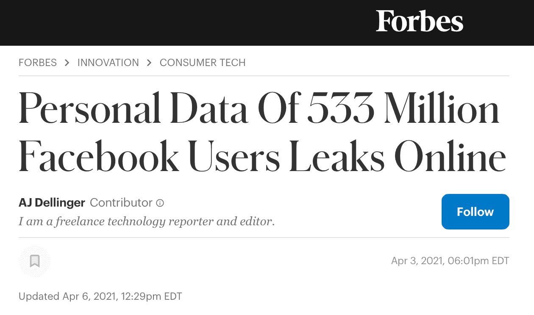
Task: Click the Apr 3, 2021 publish timestamp
Action: (x=450, y=261)
